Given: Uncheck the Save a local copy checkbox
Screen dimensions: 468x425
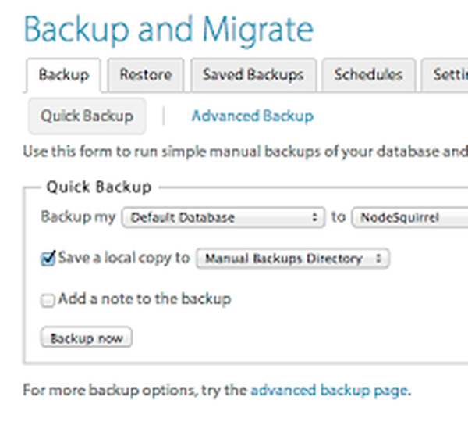Looking at the screenshot, I should click(48, 259).
